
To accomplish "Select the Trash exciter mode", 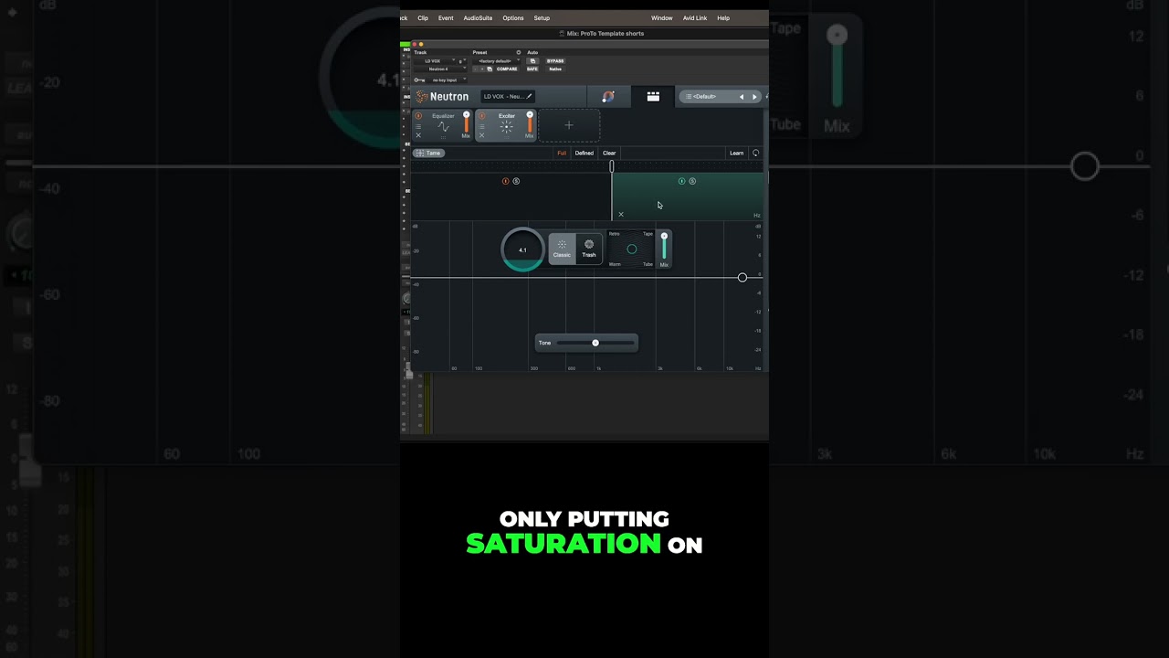I will [x=589, y=248].
